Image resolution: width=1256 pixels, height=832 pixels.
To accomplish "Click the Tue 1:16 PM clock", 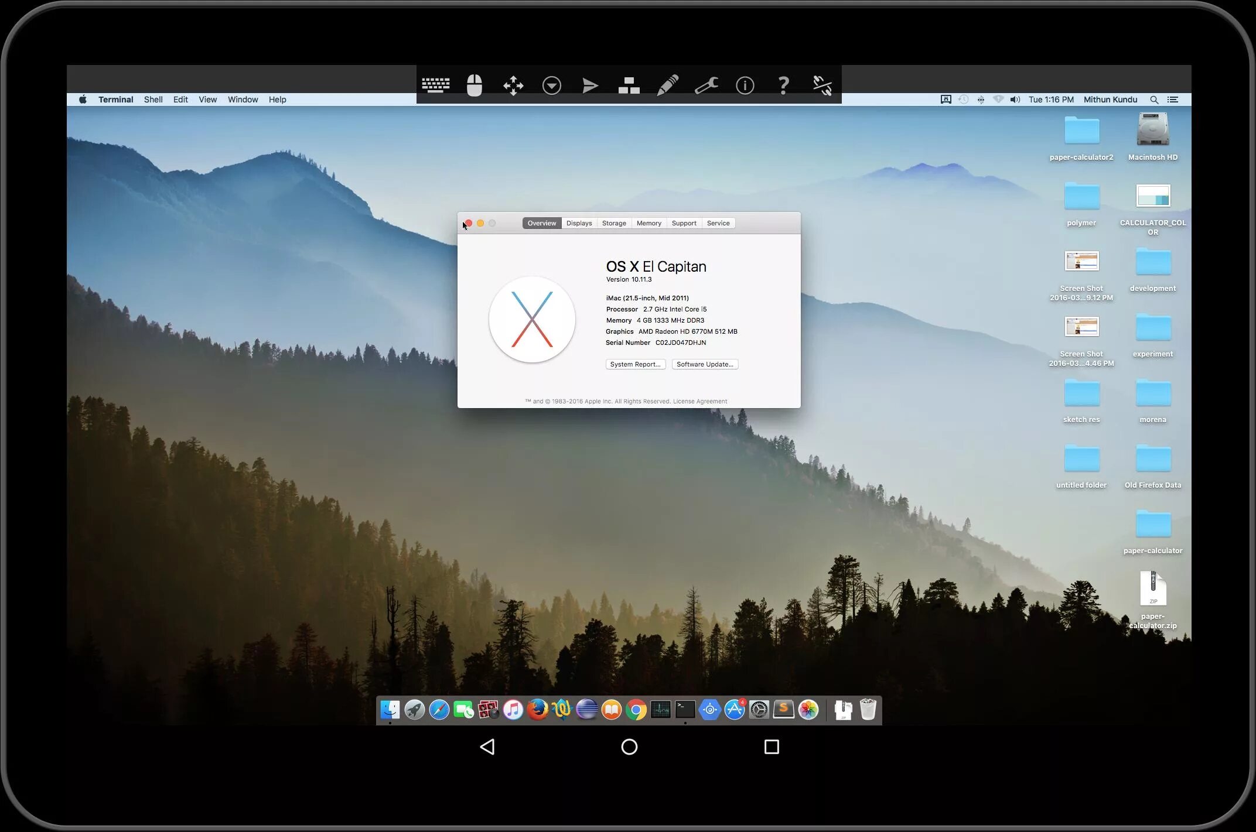I will pos(1051,100).
